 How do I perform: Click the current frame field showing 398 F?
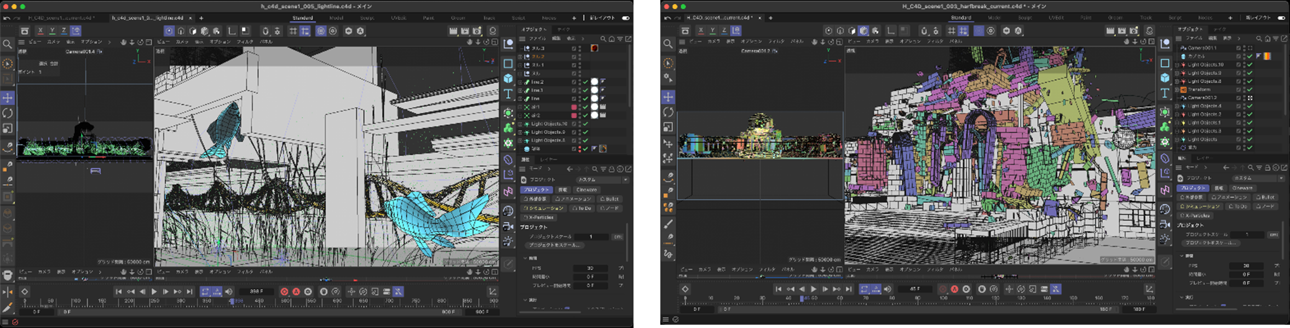pyautogui.click(x=256, y=292)
